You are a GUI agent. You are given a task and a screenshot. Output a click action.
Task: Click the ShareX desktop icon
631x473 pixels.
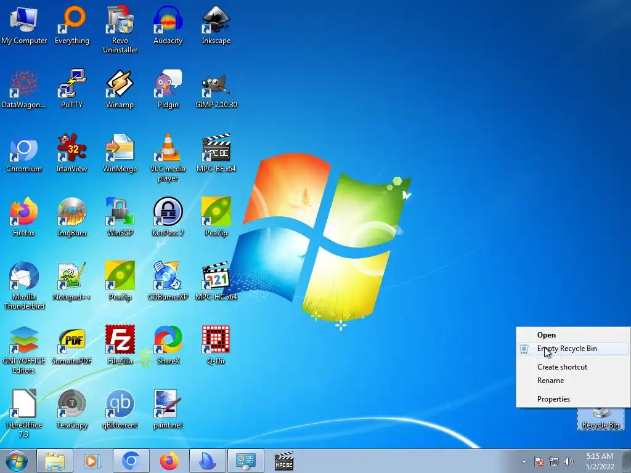[168, 345]
